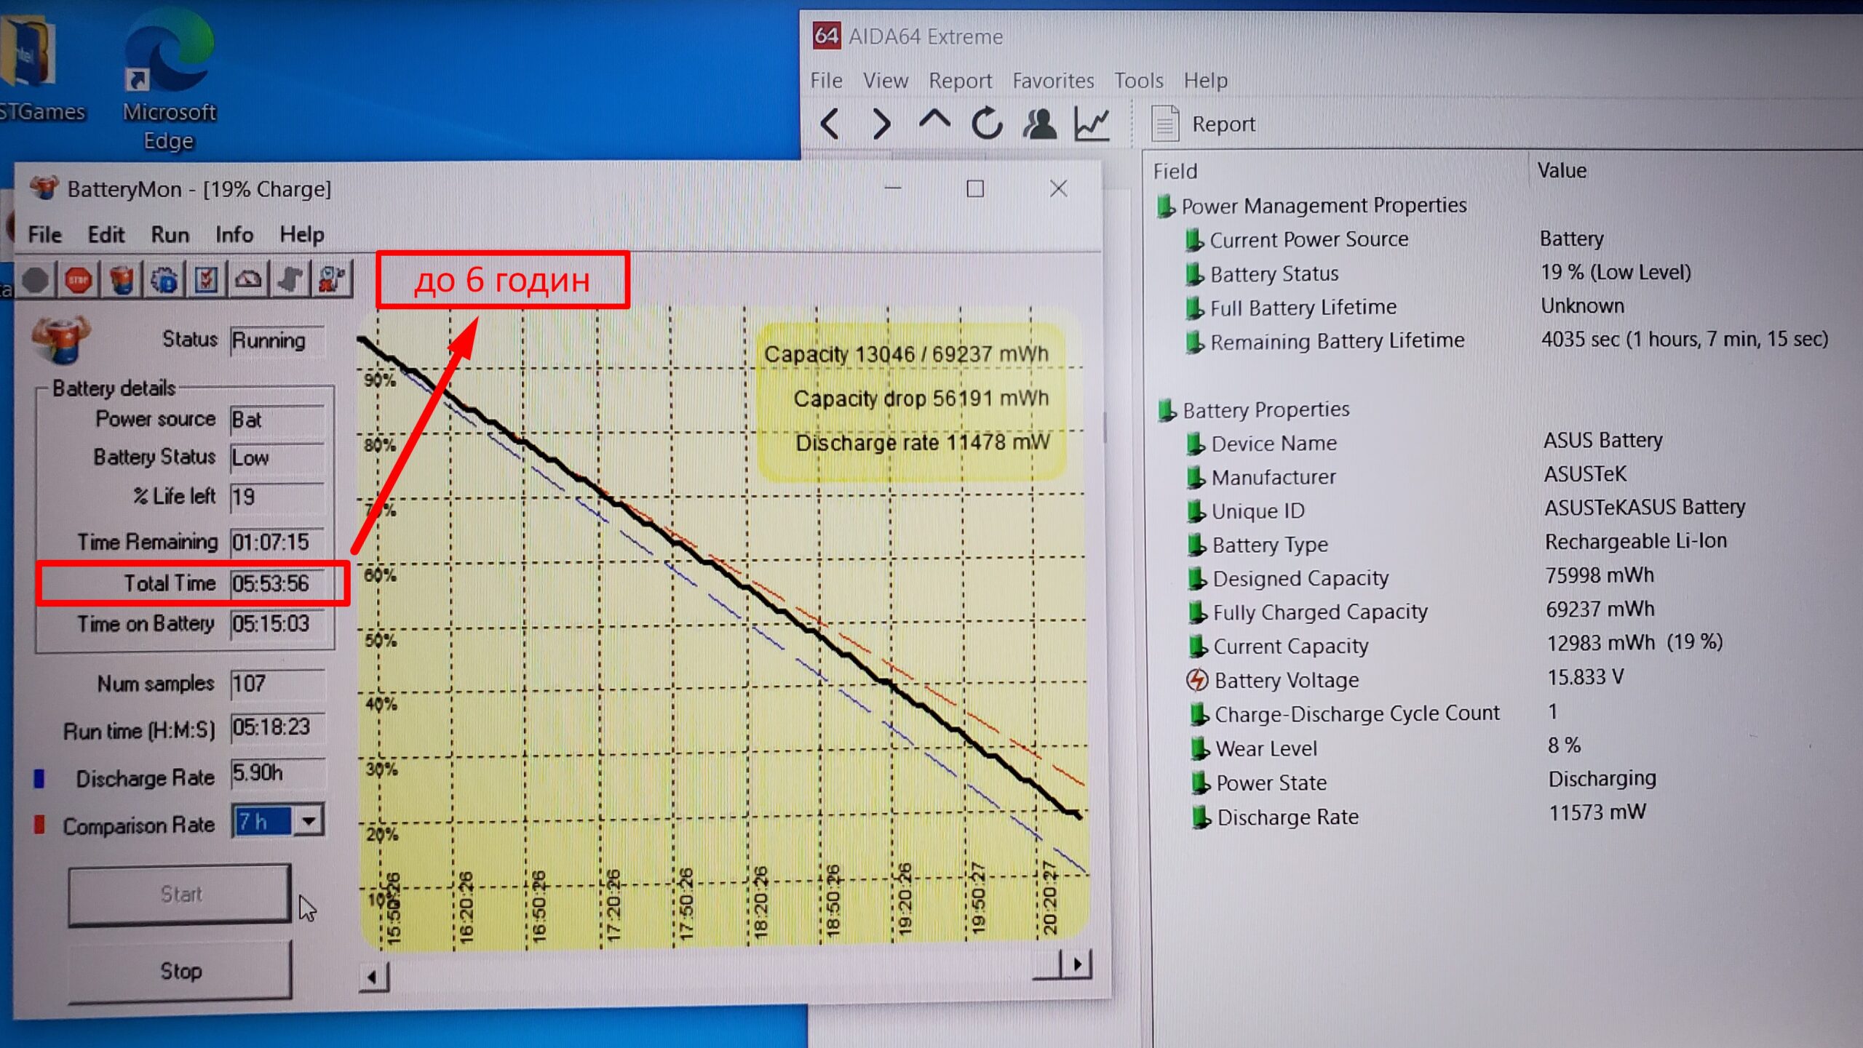1863x1048 pixels.
Task: Click the gauge speedometer toolbar icon
Action: pos(249,280)
